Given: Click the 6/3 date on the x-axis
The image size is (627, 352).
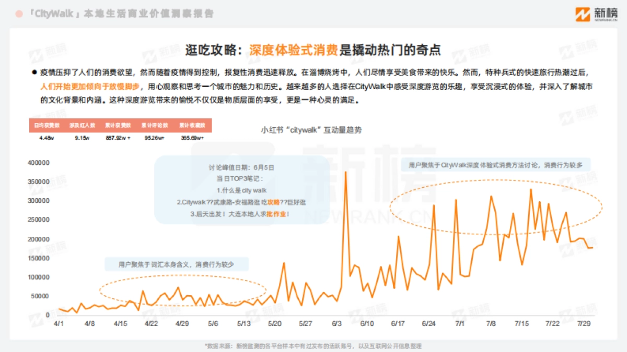Looking at the screenshot, I should pyautogui.click(x=336, y=324).
